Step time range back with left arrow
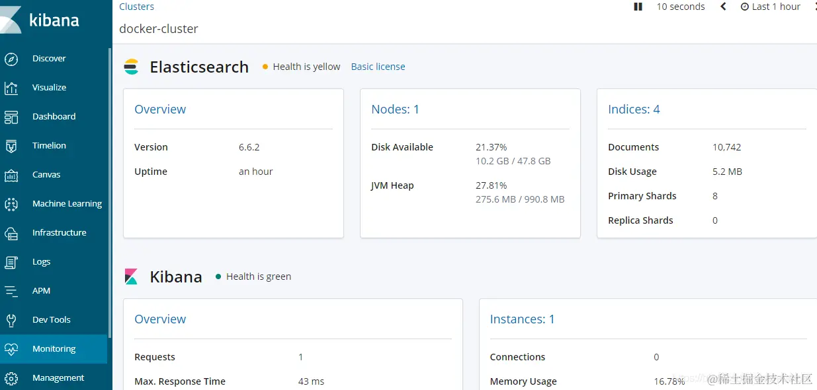Viewport: 817px width, 390px height. tap(723, 7)
